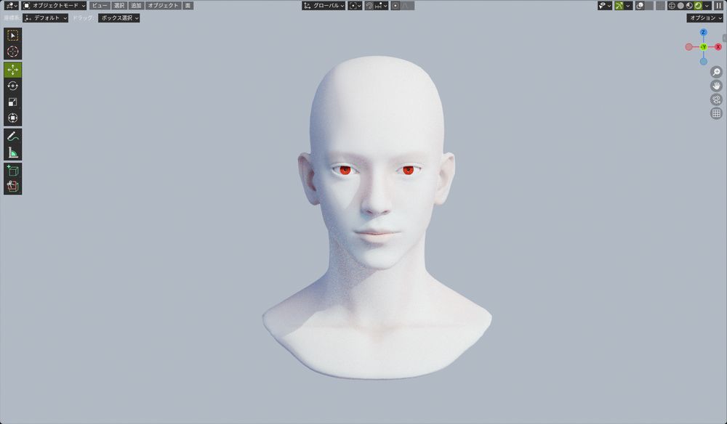Open object visibility and selectability dropdown
The image size is (727, 424).
point(605,6)
